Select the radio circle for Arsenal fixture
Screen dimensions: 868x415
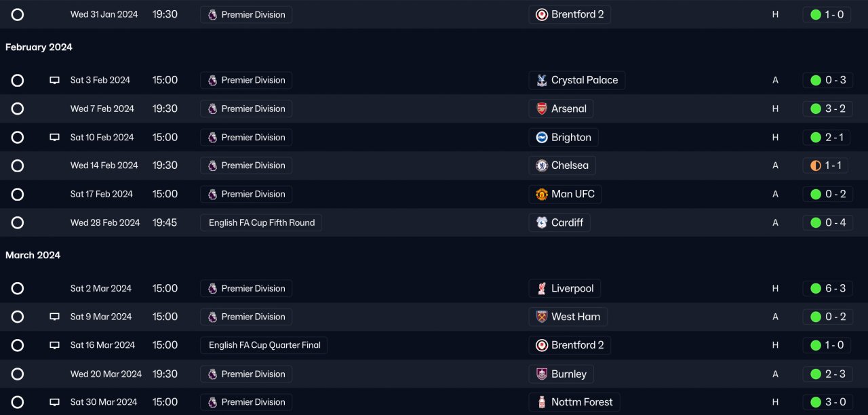pos(18,108)
